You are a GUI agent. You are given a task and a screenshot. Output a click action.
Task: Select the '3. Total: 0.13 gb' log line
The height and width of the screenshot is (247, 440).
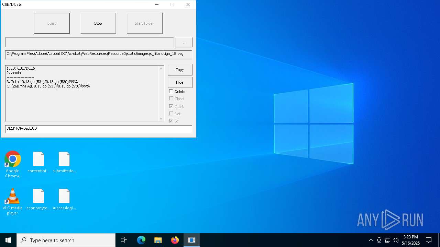tap(42, 82)
